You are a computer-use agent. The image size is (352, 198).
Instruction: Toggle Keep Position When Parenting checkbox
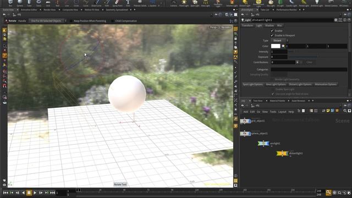tap(71, 21)
